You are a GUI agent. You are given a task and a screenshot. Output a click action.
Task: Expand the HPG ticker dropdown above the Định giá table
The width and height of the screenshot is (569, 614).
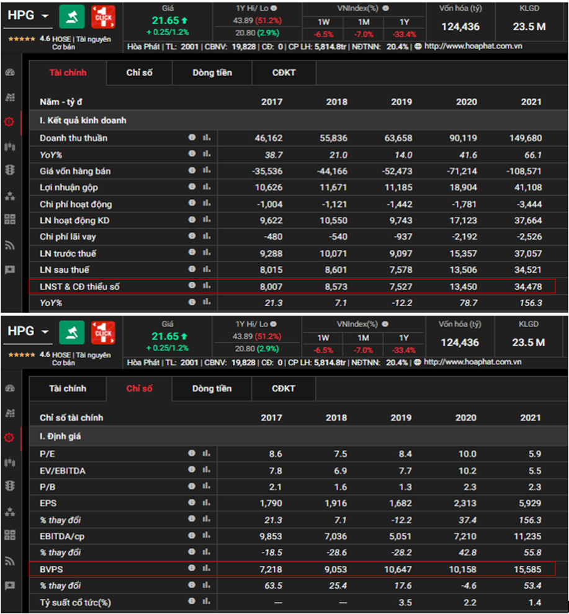click(45, 332)
